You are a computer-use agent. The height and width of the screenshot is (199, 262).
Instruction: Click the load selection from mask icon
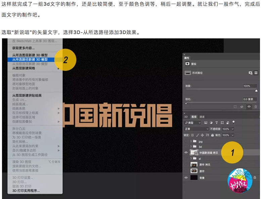coord(235,107)
